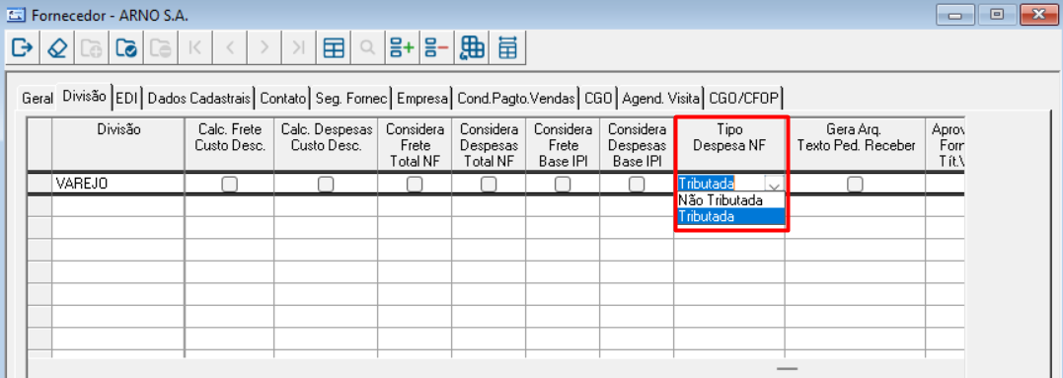Go to next record arrow icon
The height and width of the screenshot is (378, 1063).
click(265, 48)
